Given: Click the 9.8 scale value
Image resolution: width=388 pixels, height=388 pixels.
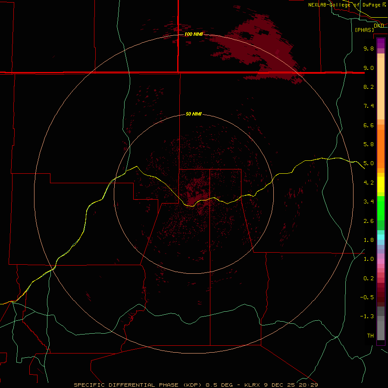Looking at the screenshot, I should point(369,48).
